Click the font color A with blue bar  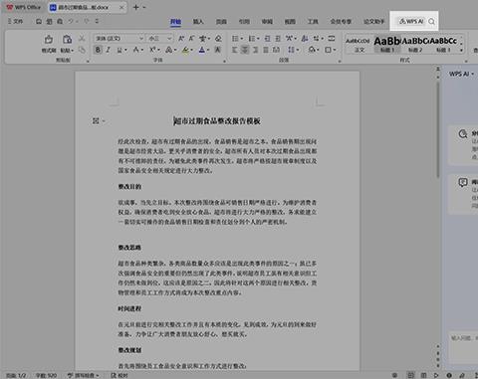pos(202,50)
